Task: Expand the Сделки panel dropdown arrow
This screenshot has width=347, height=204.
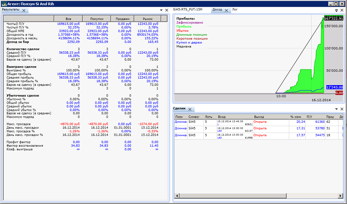Action: 336,109
